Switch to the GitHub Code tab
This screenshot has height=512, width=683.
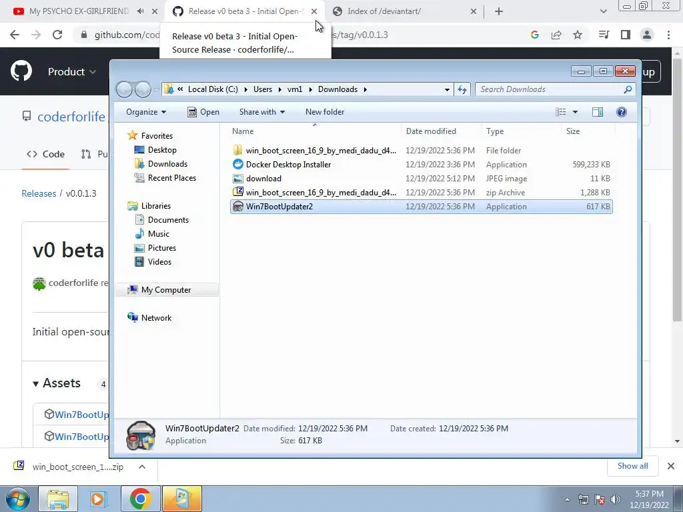(x=46, y=154)
